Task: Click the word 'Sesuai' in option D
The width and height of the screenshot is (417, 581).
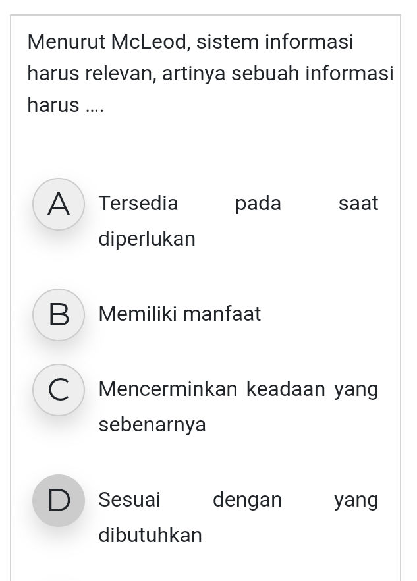Action: [129, 500]
